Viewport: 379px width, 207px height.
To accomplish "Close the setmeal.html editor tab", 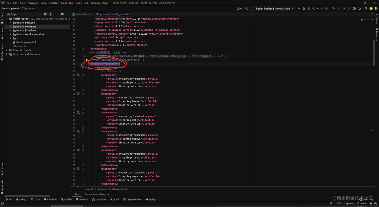I will 92,14.
